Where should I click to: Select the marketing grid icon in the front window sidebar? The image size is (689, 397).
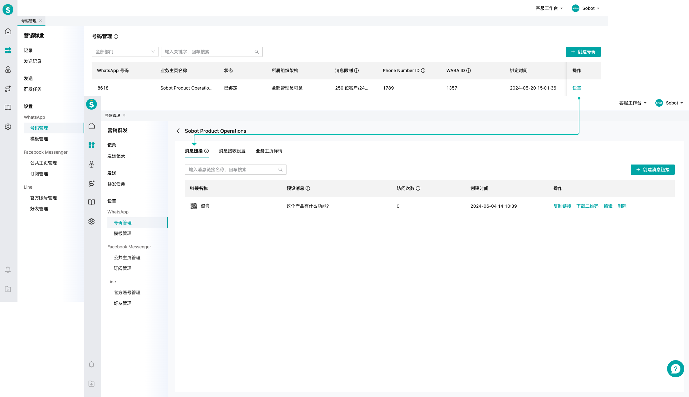point(91,145)
